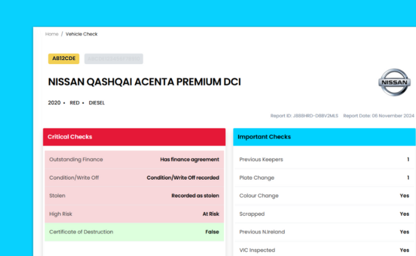Viewport: 416px width, 256px height.
Task: Select the Important Checks header
Action: [324, 137]
